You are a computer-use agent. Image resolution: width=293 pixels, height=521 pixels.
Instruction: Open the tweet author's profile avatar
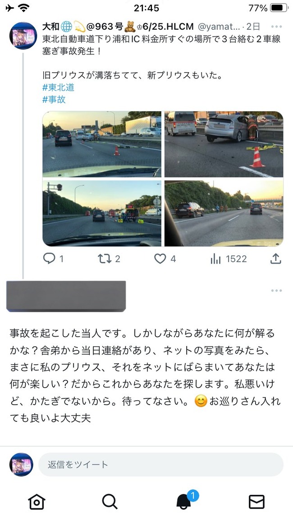click(23, 36)
